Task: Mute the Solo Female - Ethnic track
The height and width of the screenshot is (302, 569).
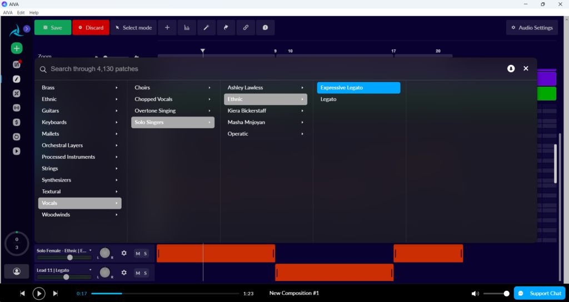Action: click(138, 253)
